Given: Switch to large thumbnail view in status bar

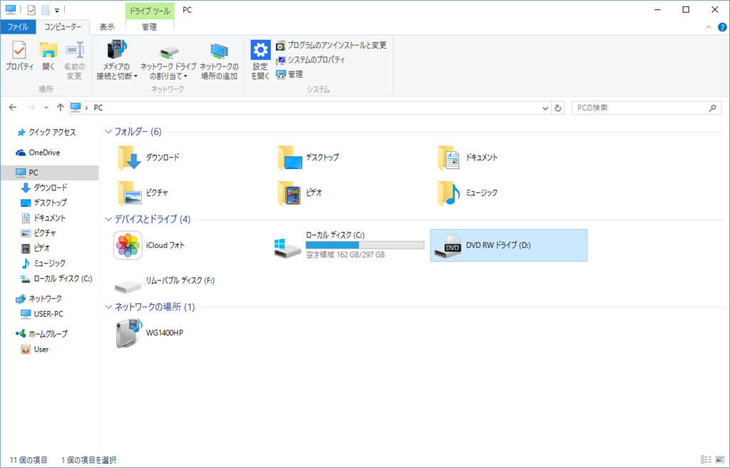Looking at the screenshot, I should tap(719, 459).
